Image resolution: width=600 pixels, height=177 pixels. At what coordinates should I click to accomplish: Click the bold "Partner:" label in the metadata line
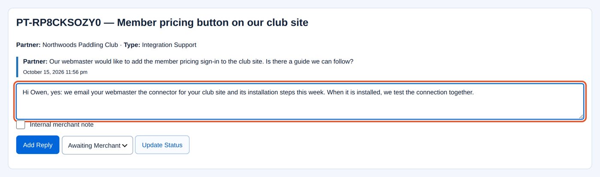pyautogui.click(x=28, y=45)
